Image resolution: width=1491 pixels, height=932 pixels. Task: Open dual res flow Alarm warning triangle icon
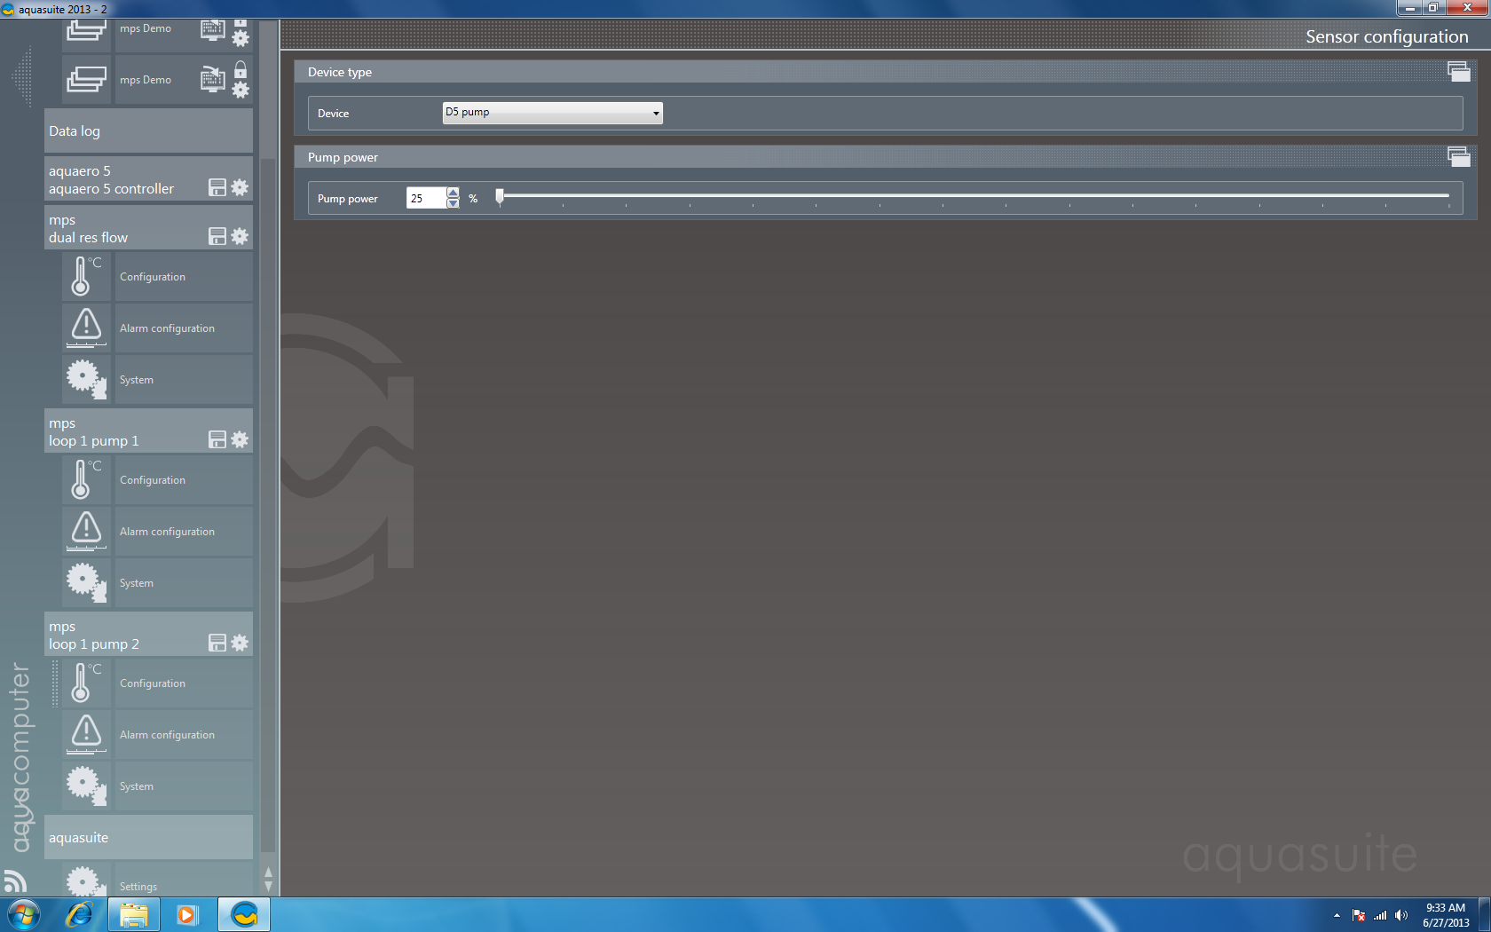86,328
